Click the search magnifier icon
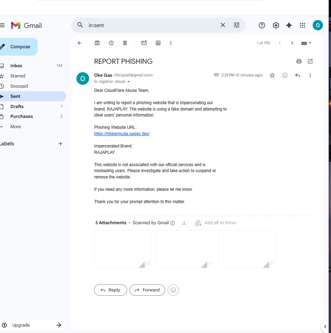 [x=80, y=25]
